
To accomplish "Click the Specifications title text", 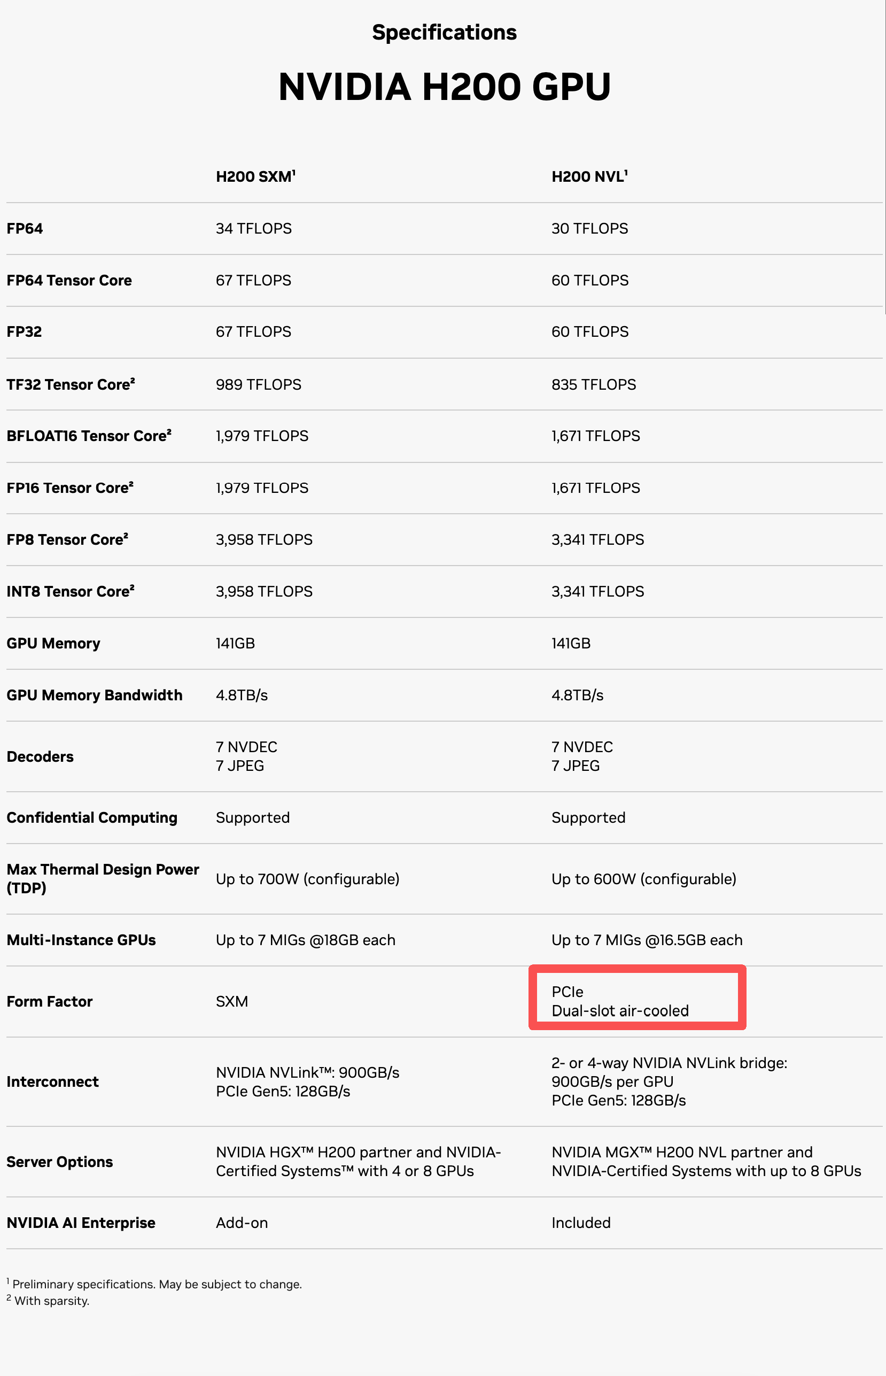I will [444, 32].
